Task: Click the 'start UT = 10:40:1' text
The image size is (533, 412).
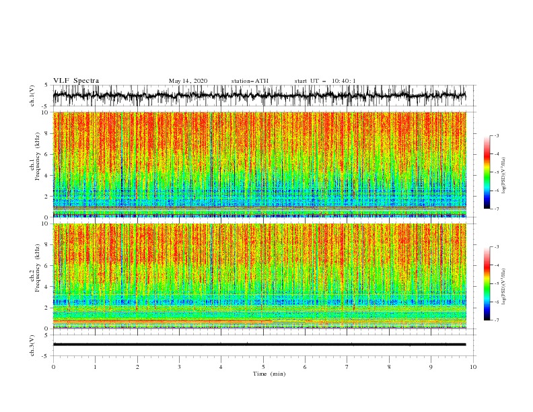Action: point(325,81)
